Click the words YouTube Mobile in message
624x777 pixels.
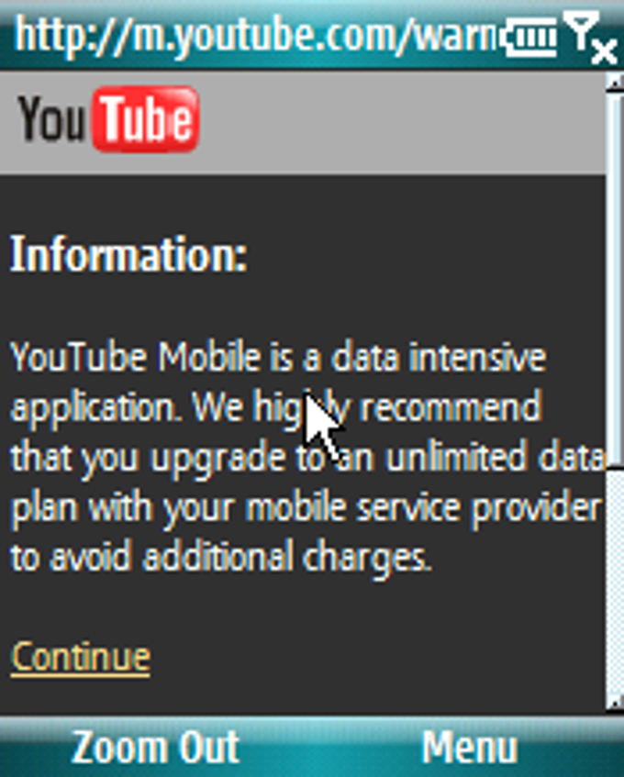(x=136, y=357)
